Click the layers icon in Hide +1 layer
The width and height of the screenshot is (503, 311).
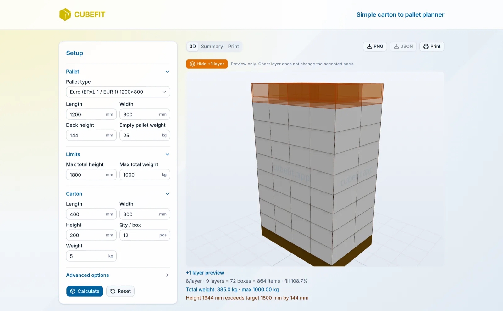tap(192, 64)
